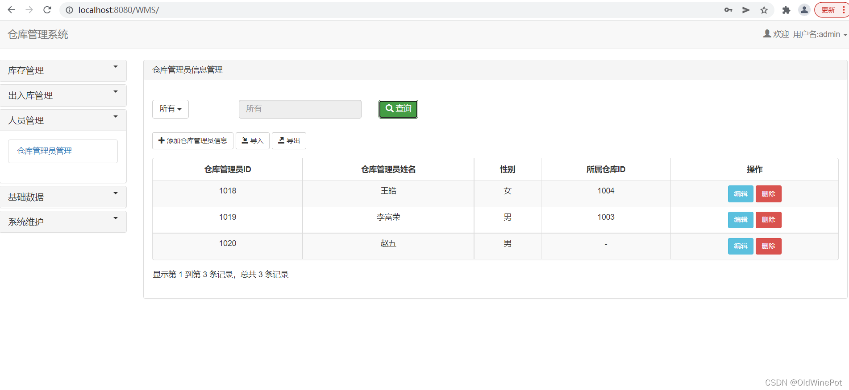
Task: Edit the row for 王皓
Action: click(x=741, y=194)
